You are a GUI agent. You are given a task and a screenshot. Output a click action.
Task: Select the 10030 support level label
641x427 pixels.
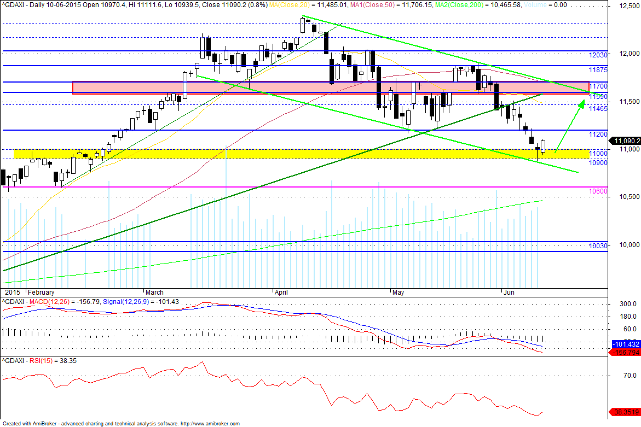tap(598, 245)
